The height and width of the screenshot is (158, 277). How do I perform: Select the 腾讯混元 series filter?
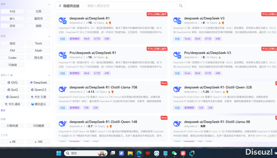(x=38, y=104)
